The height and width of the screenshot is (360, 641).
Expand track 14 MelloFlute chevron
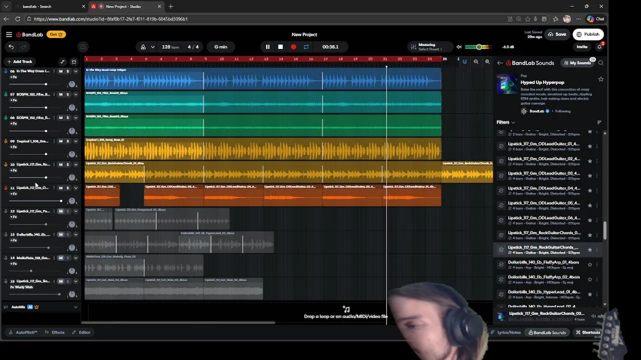coord(76,258)
